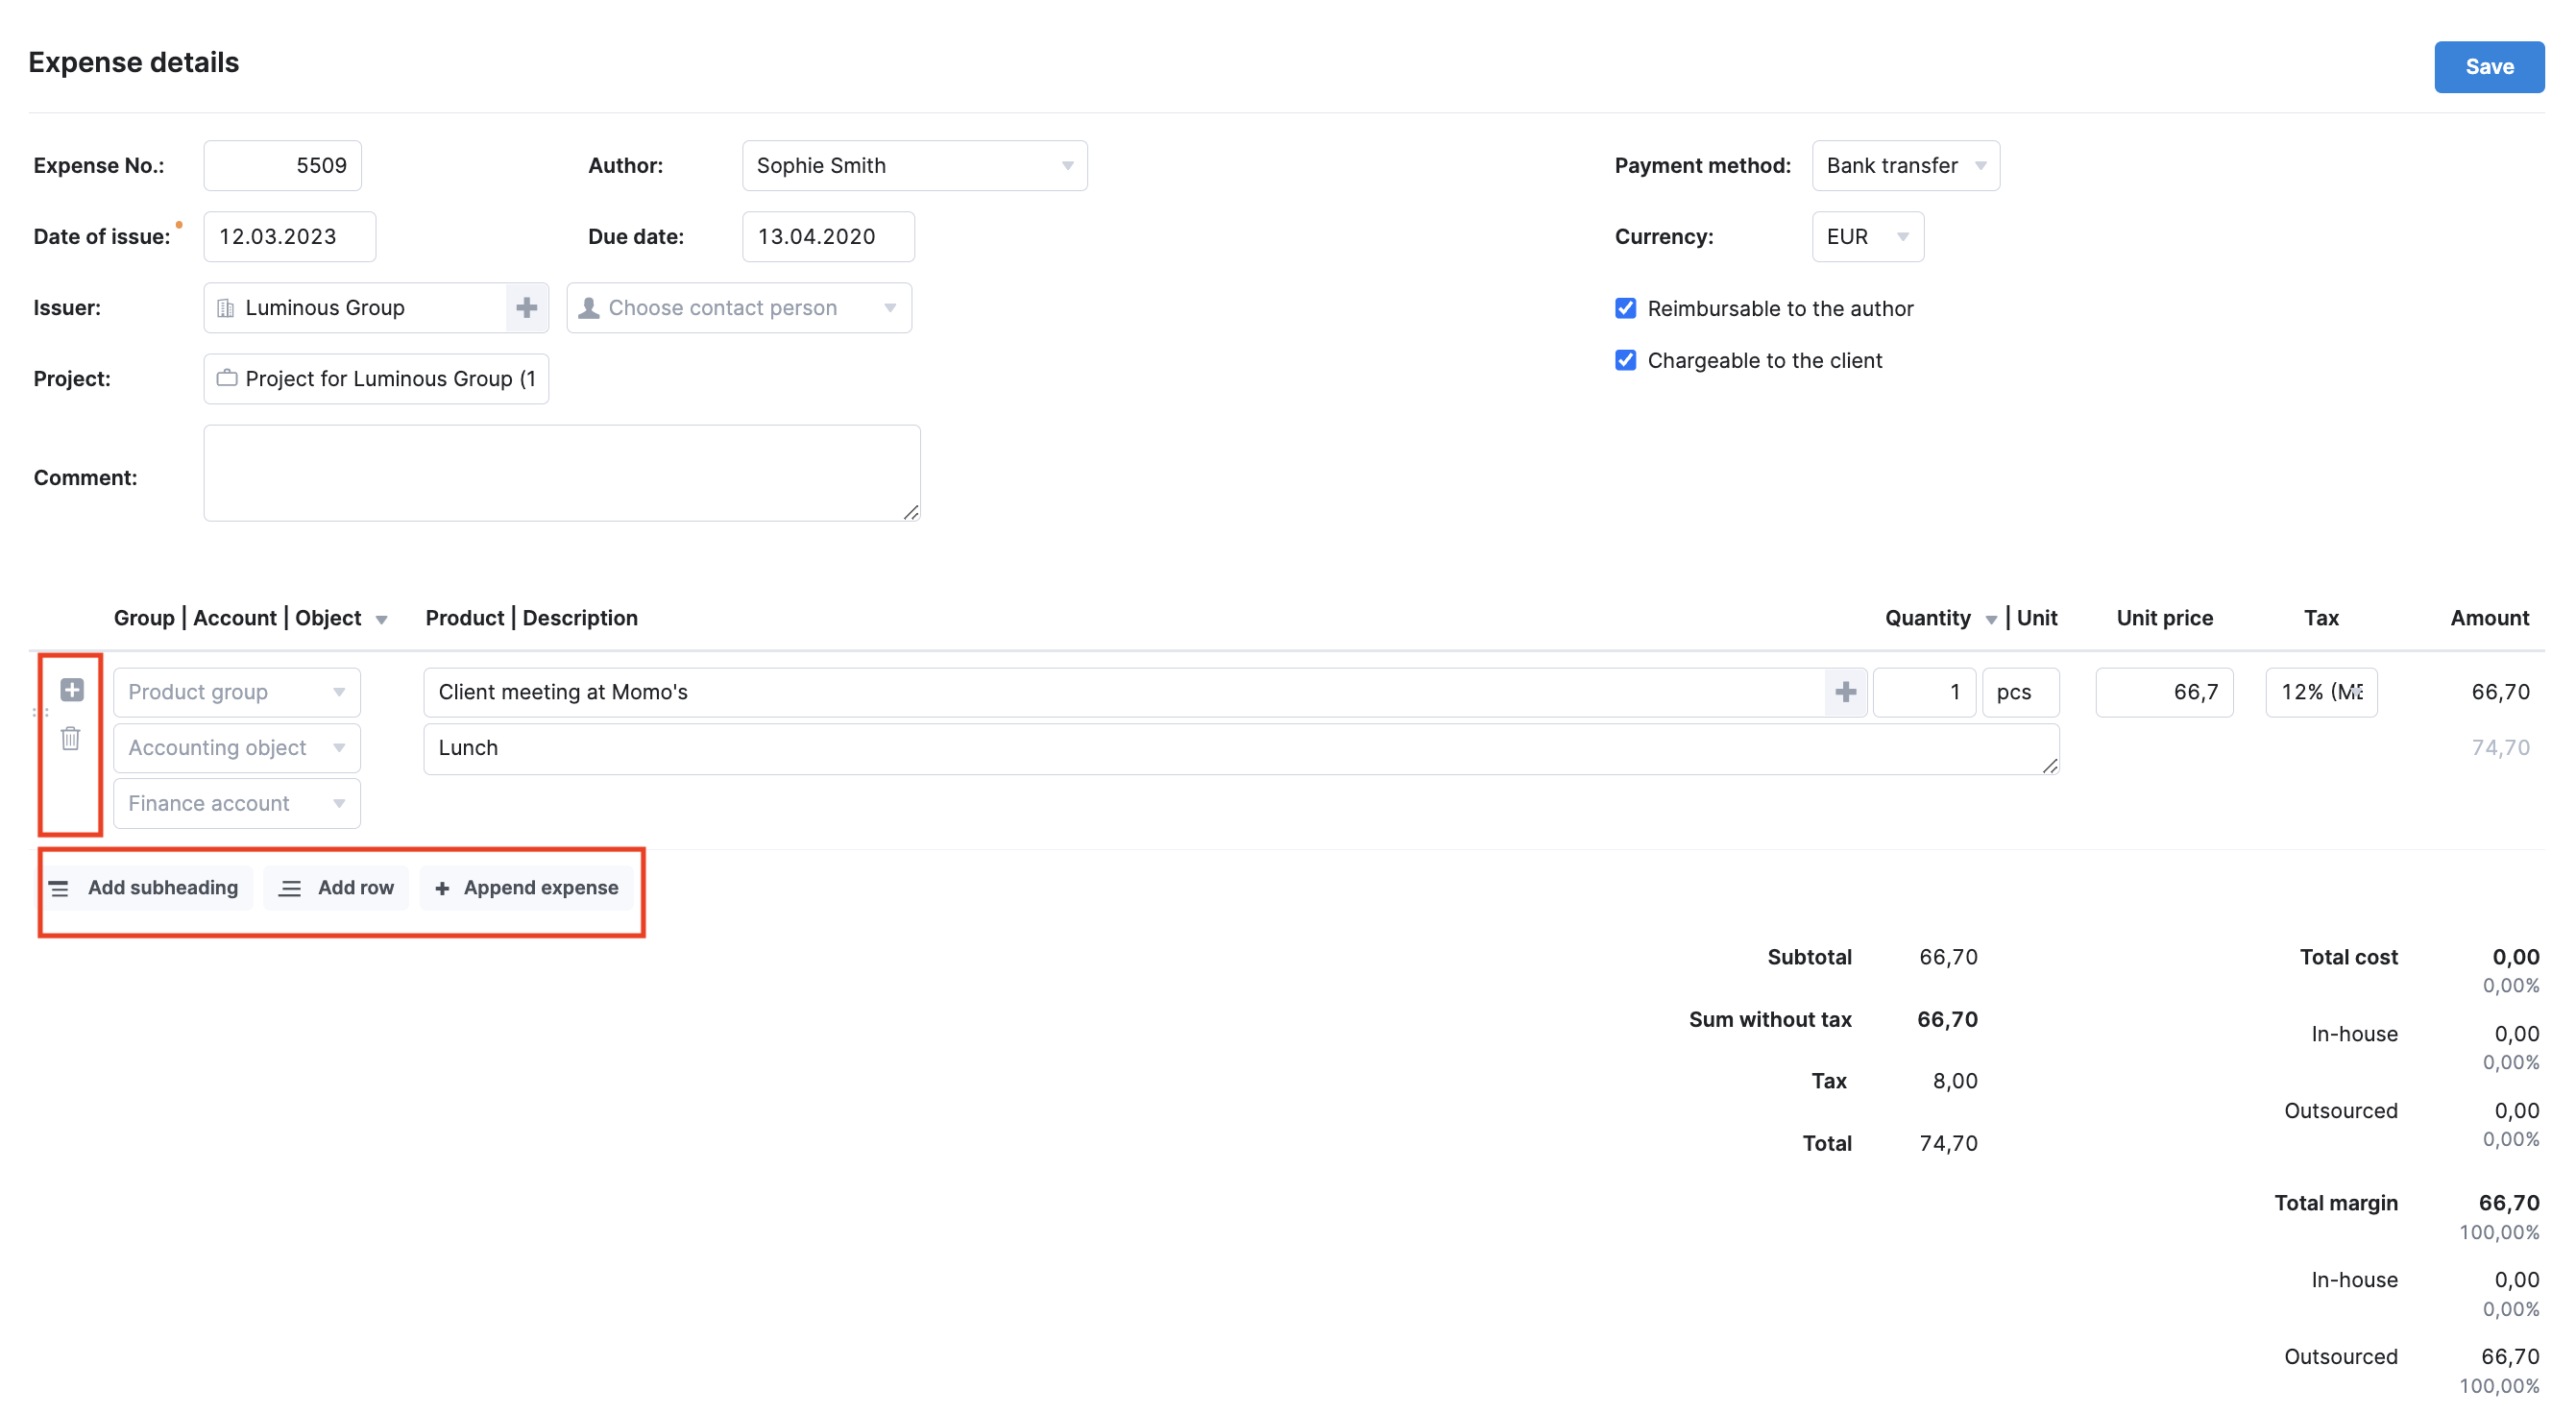Click the building icon in the Issuer field
This screenshot has width=2576, height=1414.
(x=226, y=307)
